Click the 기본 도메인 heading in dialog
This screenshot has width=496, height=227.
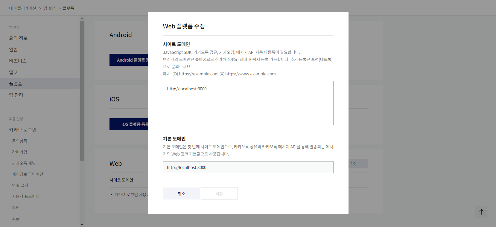point(174,139)
